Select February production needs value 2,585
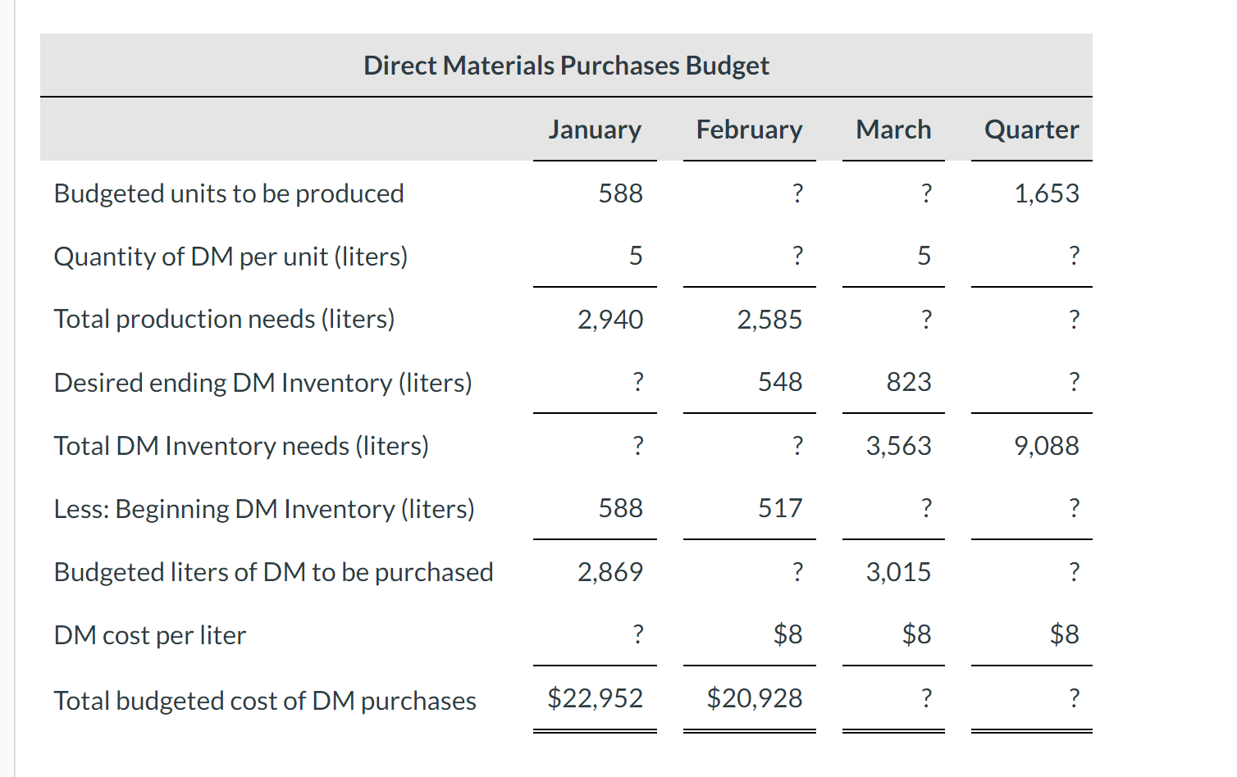1237x777 pixels. (x=769, y=320)
